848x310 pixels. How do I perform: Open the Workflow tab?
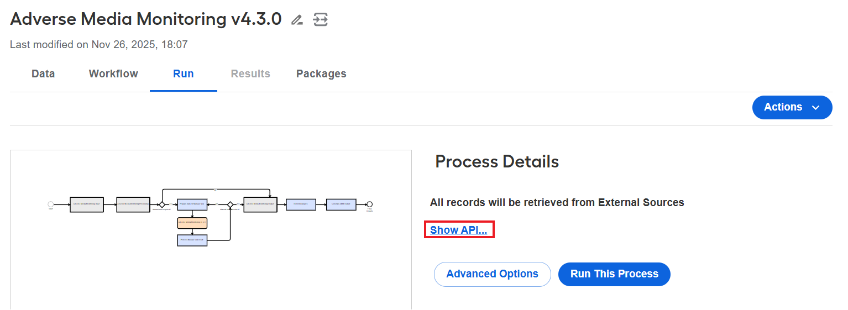113,74
